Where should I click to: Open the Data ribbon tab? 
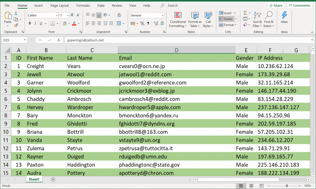[101, 5]
